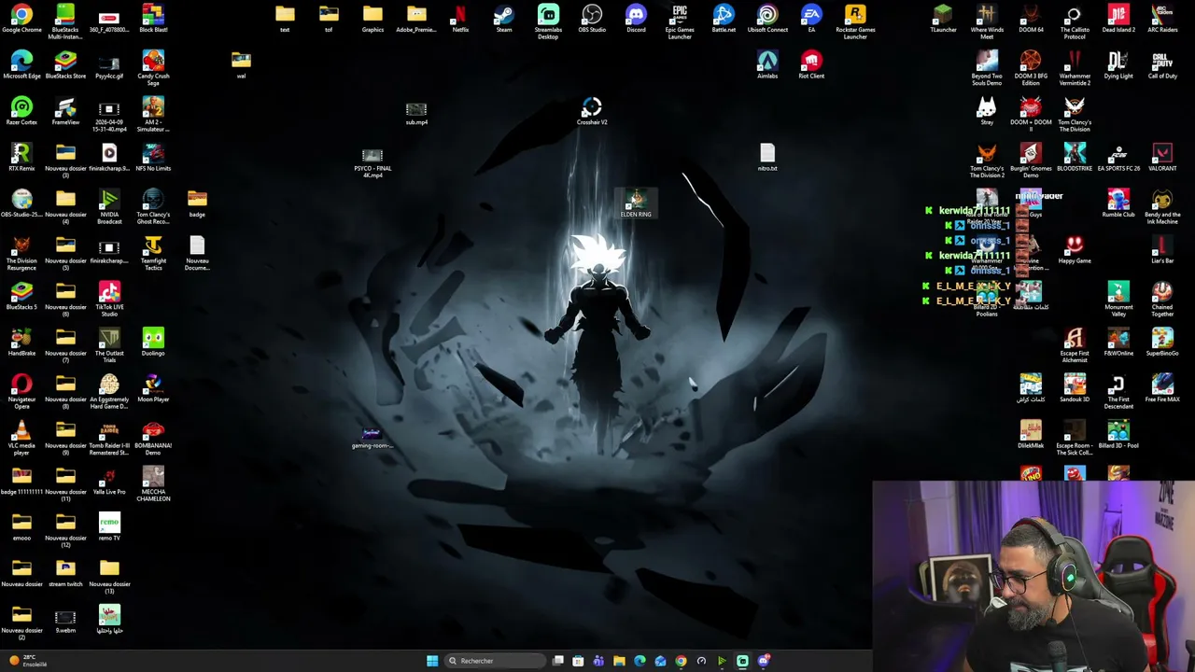Screen dimensions: 1195x672
Task: Select the Razer Cortex desktop icon
Action: coord(21,111)
